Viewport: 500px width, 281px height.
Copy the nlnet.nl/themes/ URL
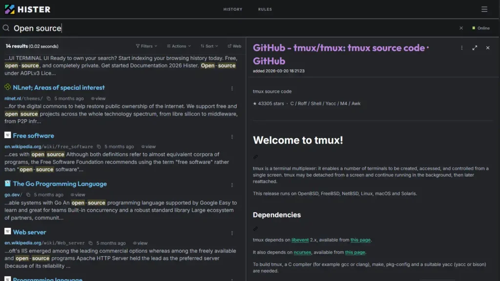[48, 99]
